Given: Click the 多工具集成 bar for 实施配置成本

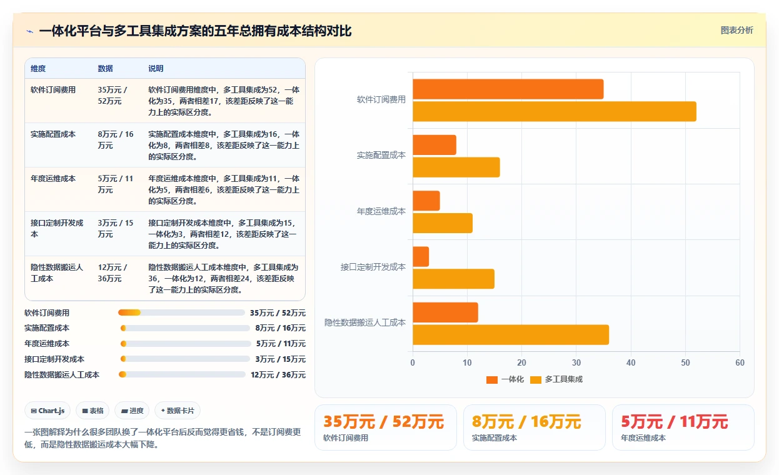Looking at the screenshot, I should tap(456, 167).
